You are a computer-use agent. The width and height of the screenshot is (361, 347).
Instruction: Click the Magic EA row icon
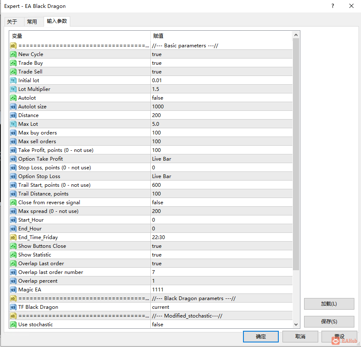tap(13, 290)
